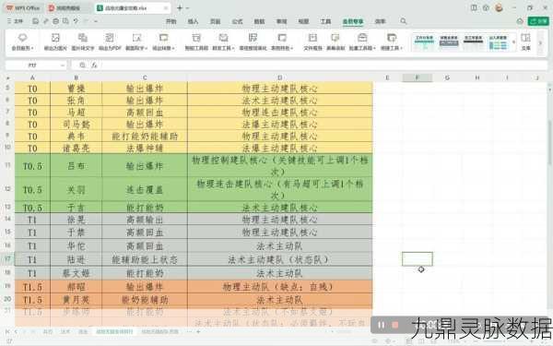Switch to the 效率 ribbon tab
Viewport: 553px width, 346px height.
pyautogui.click(x=380, y=21)
